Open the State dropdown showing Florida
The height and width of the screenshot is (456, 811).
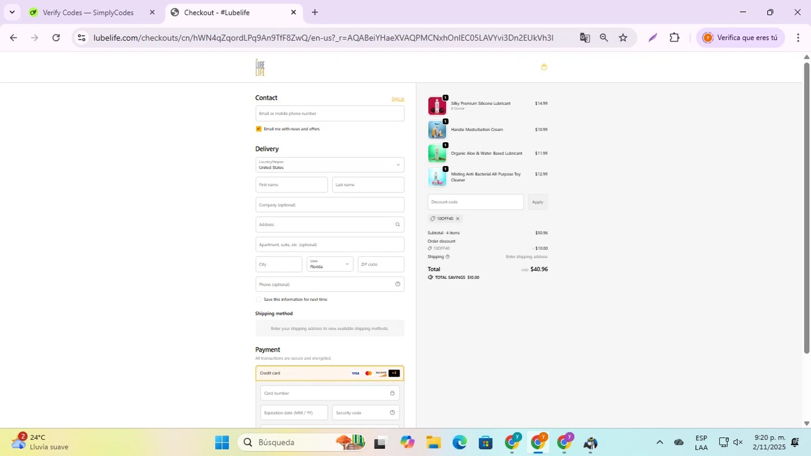[x=330, y=264]
